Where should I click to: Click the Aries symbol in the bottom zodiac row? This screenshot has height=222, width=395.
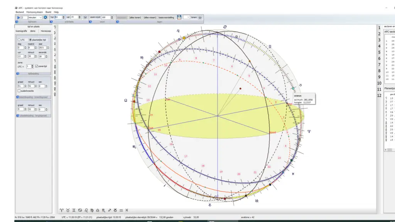[61, 210]
